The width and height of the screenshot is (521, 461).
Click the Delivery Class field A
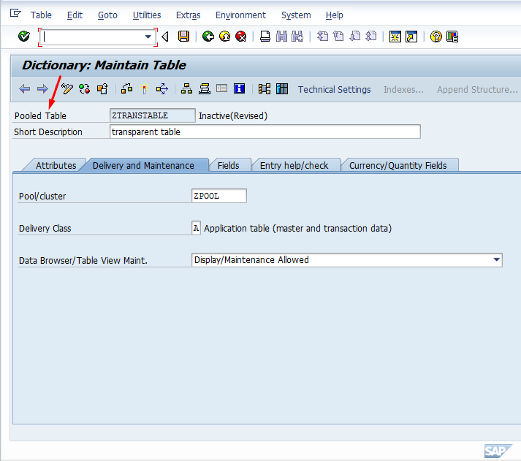[x=196, y=228]
